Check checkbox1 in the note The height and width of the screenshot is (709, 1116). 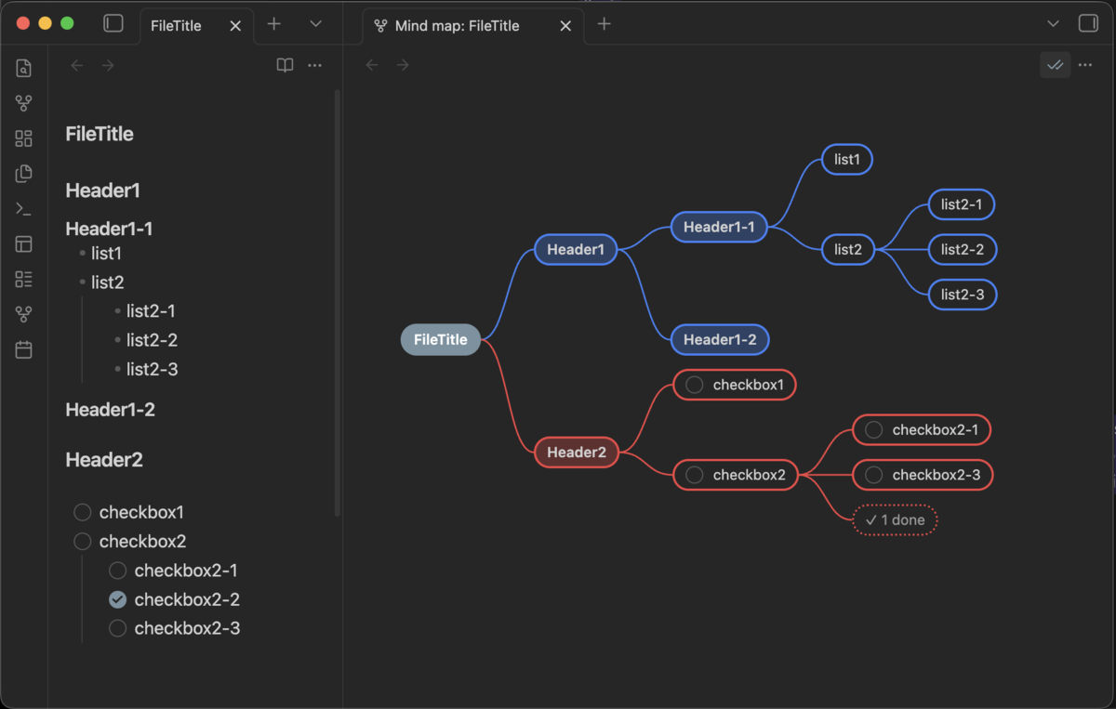(83, 512)
